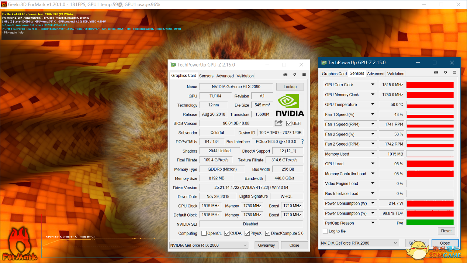Open the hamburger menu in Sensors window

click(x=455, y=72)
